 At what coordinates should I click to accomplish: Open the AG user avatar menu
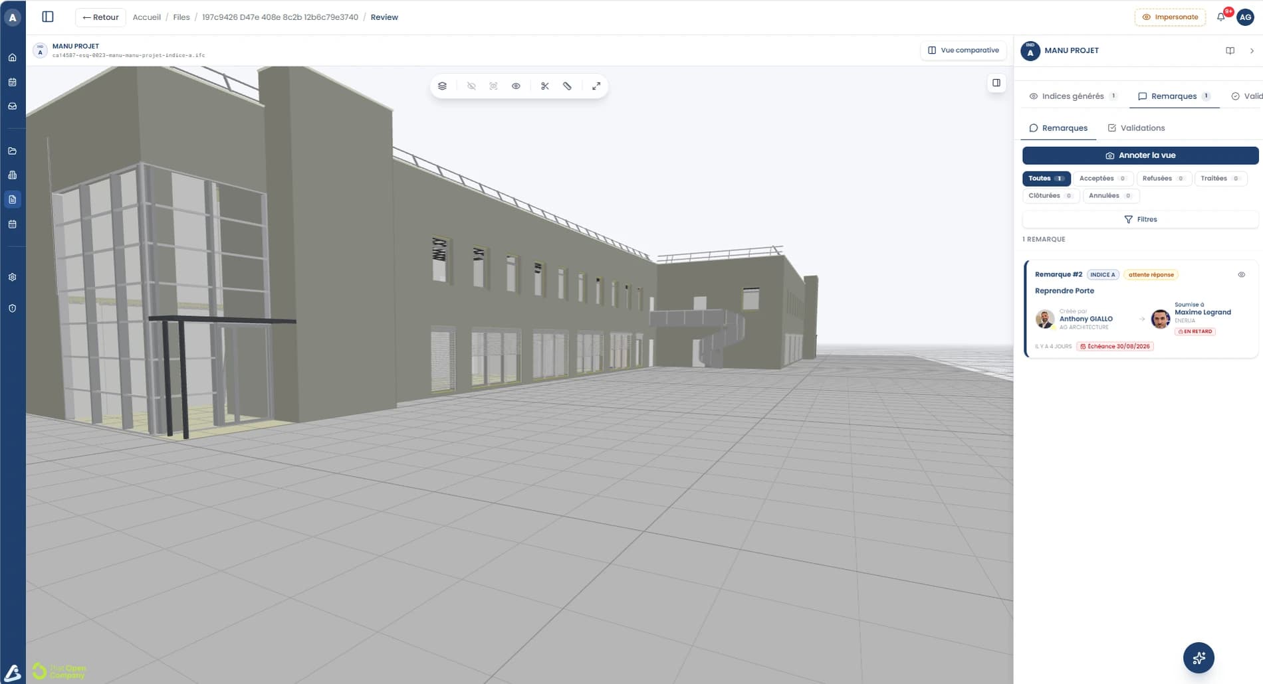click(x=1245, y=17)
